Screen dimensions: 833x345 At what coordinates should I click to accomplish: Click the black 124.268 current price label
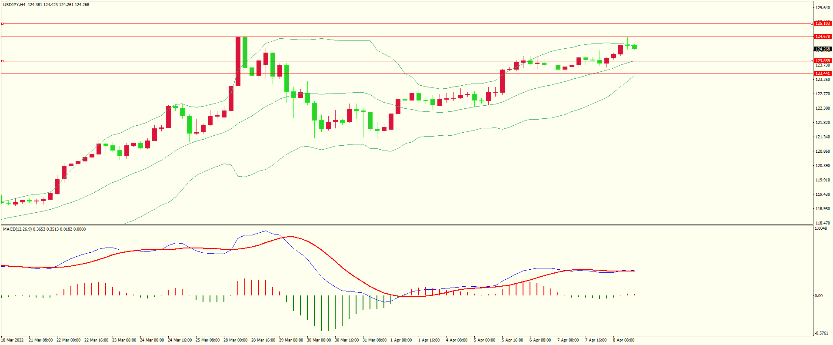(823, 49)
